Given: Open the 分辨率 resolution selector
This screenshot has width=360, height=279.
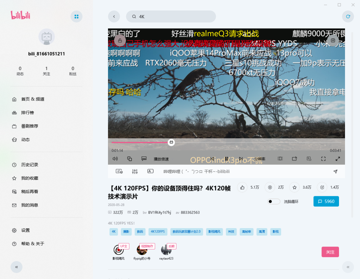Looking at the screenshot, I should point(260,159).
